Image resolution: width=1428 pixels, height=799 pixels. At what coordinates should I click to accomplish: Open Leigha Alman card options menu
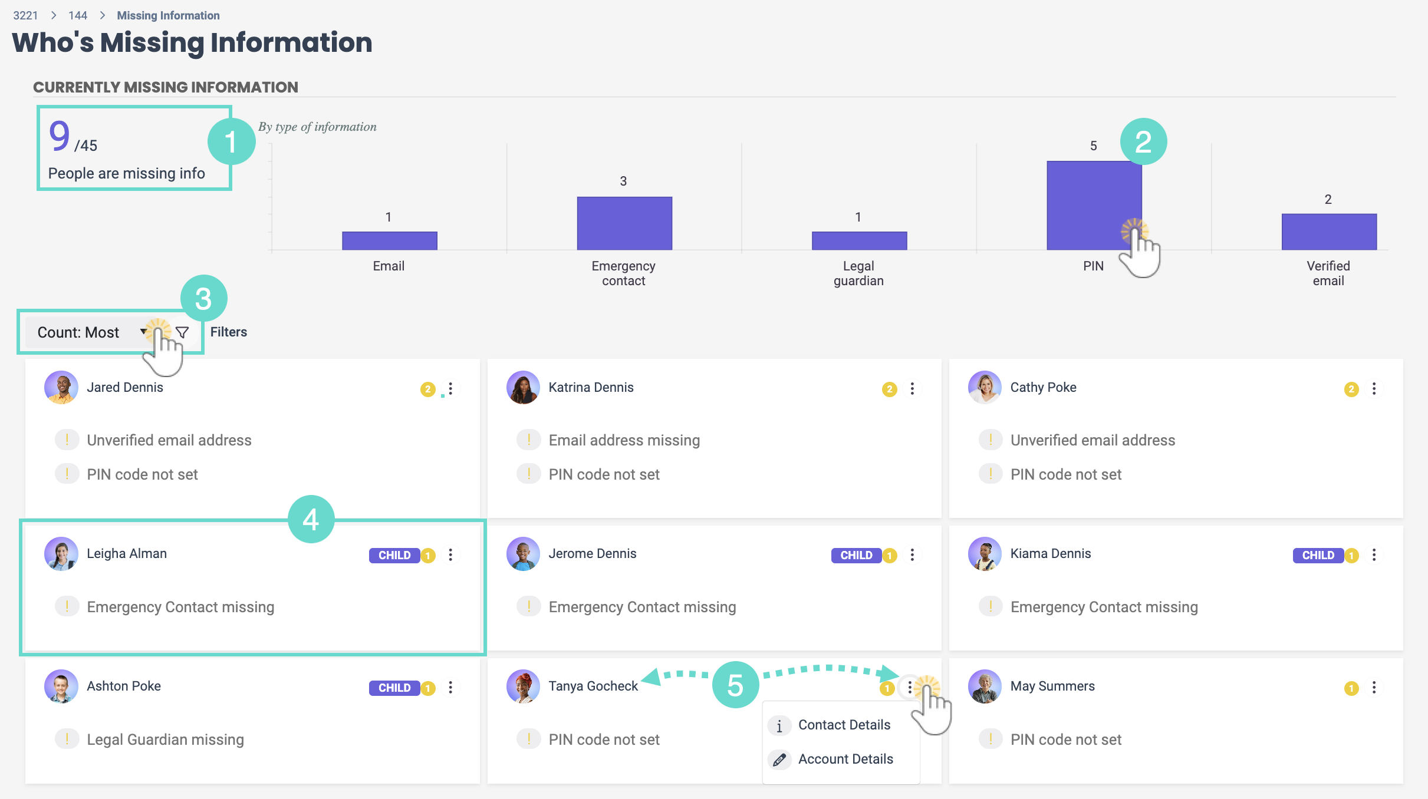tap(450, 555)
